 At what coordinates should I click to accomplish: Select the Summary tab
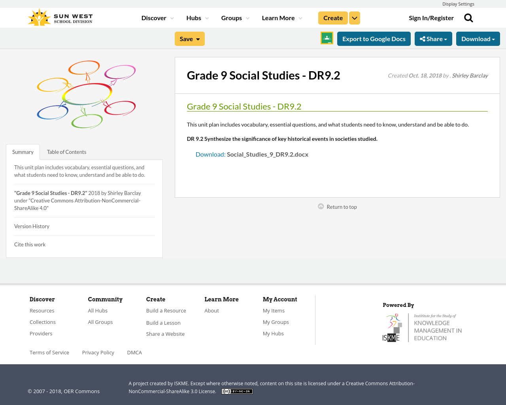(23, 151)
